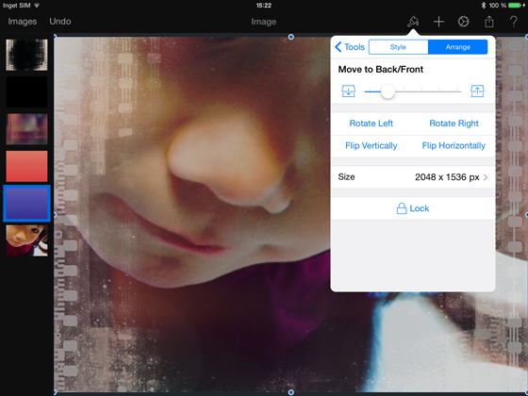This screenshot has width=528, height=396.
Task: Choose Flip Vertically
Action: [x=371, y=145]
